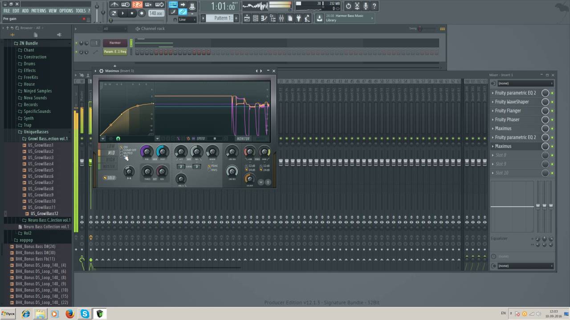
Task: Click the snowflake freeze icon in Maximus
Action: [111, 139]
